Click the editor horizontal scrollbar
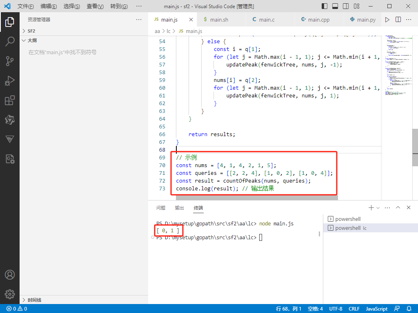This screenshot has height=313, width=418. [x=257, y=198]
